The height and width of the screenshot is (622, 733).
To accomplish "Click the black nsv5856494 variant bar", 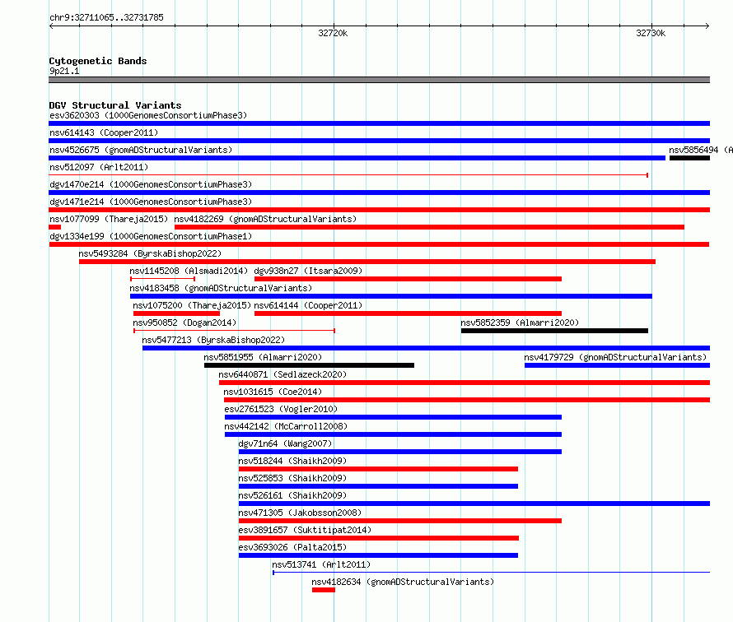I will 689,158.
